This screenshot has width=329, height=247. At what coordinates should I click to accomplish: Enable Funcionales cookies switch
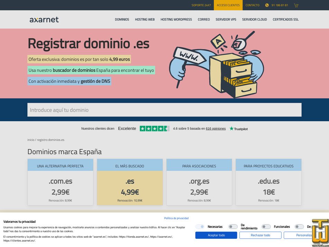pos(266,227)
